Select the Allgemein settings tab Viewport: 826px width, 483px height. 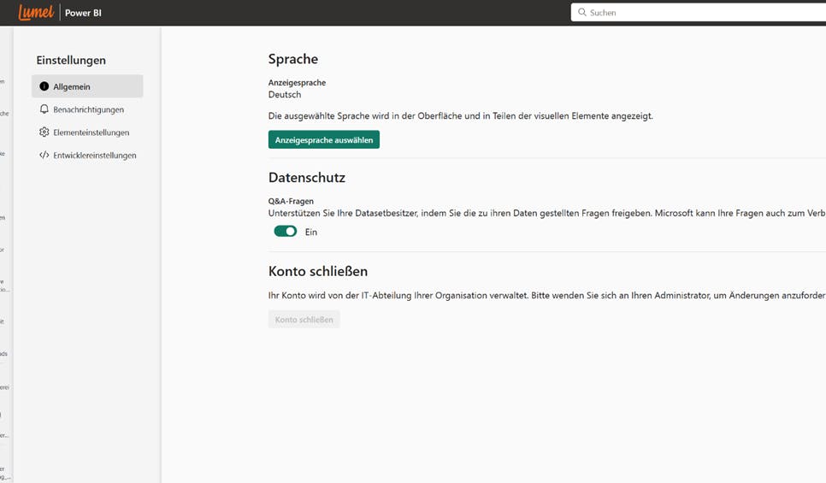point(87,86)
